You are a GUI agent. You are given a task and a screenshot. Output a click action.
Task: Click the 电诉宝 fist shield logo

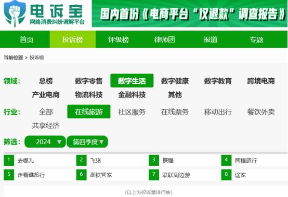(x=15, y=13)
